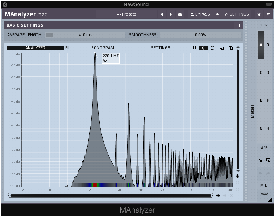The image size is (275, 217).
Task: Open help with the question mark icon
Action: click(268, 14)
